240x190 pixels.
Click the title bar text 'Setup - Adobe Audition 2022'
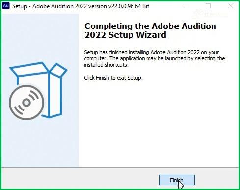pos(50,6)
